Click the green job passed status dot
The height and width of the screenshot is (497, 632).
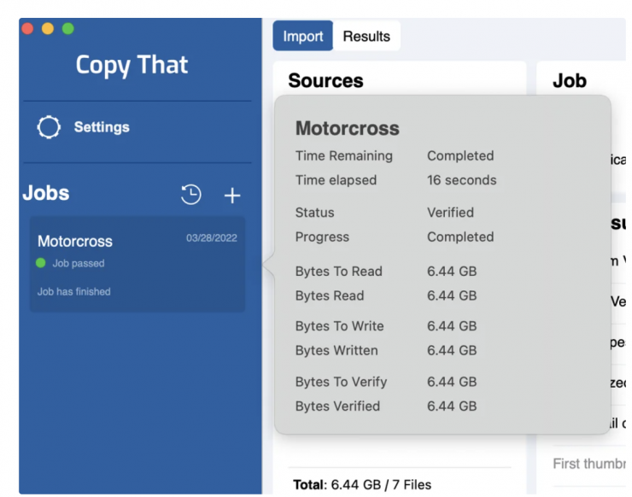41,263
